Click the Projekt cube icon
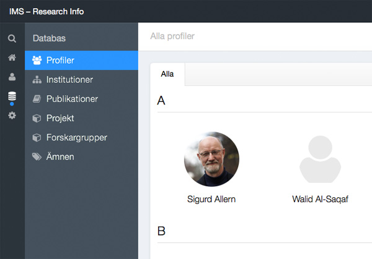The width and height of the screenshot is (372, 259). pyautogui.click(x=37, y=118)
